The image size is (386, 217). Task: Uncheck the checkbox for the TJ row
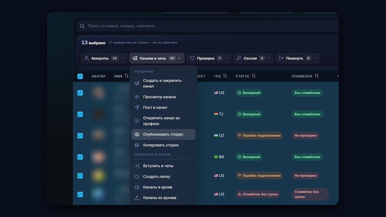80,114
